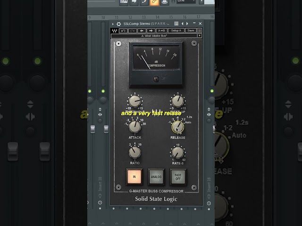Minimize the SSLComp plugin window
This screenshot has height=226, width=302.
194,23
